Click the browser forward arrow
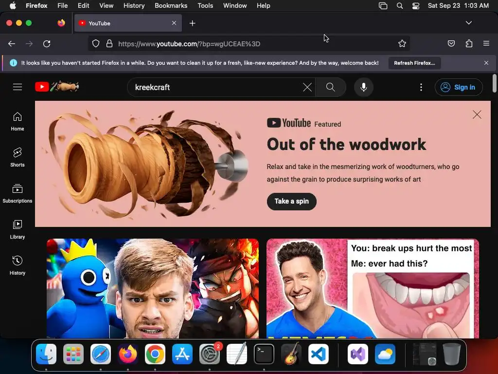Image resolution: width=498 pixels, height=374 pixels. [x=29, y=43]
